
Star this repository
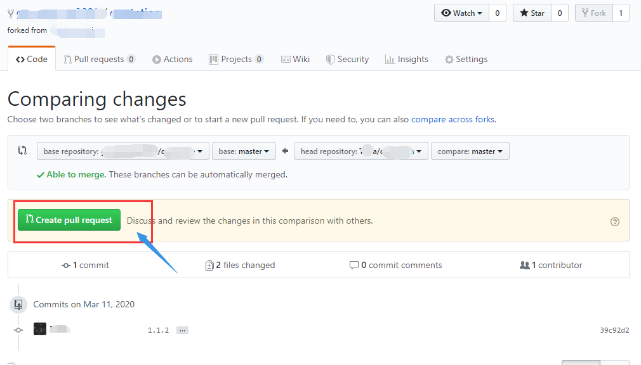pyautogui.click(x=532, y=13)
